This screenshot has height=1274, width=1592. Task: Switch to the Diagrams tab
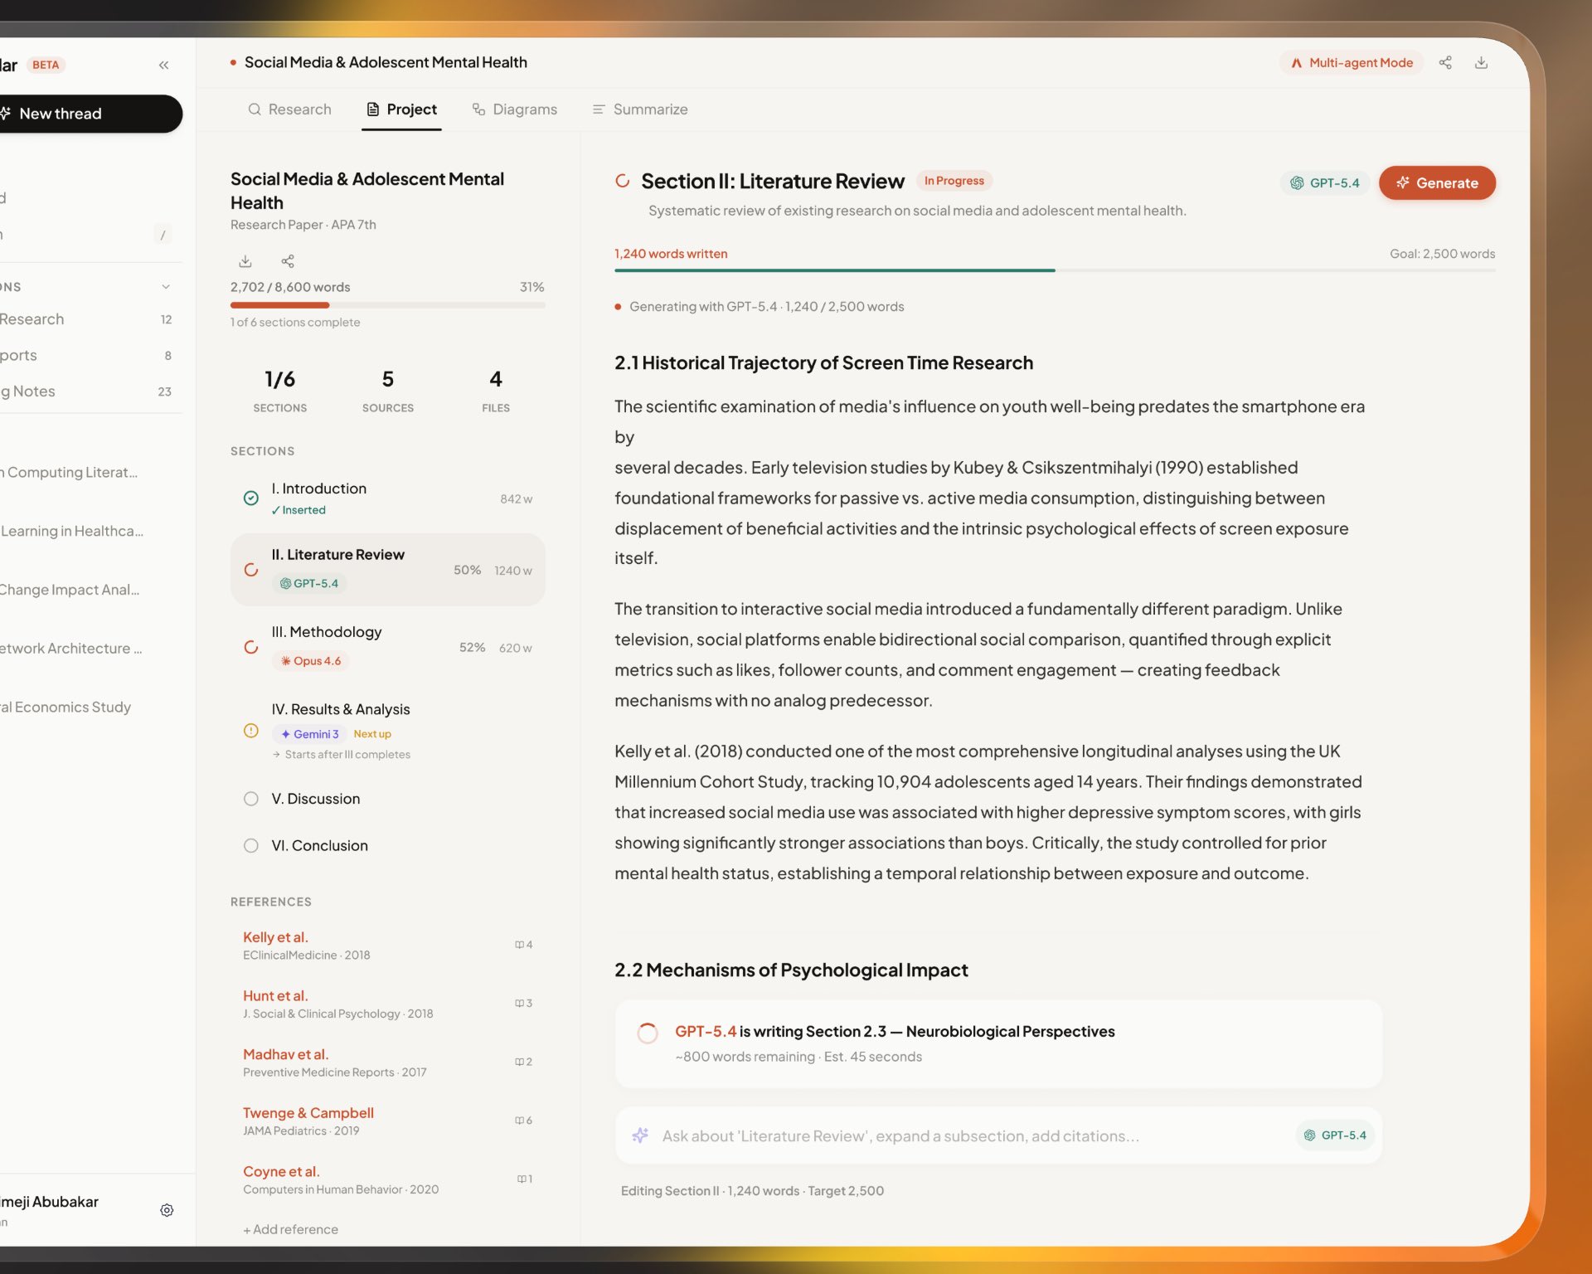(x=514, y=109)
